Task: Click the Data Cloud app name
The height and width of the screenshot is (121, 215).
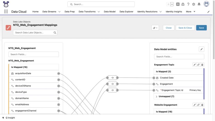Action: point(19,12)
